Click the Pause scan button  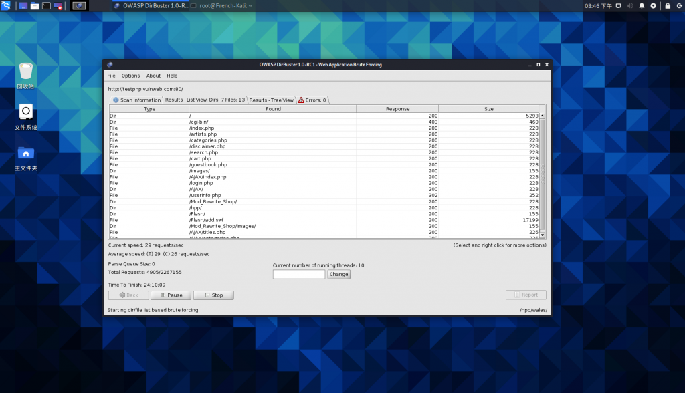coord(171,295)
